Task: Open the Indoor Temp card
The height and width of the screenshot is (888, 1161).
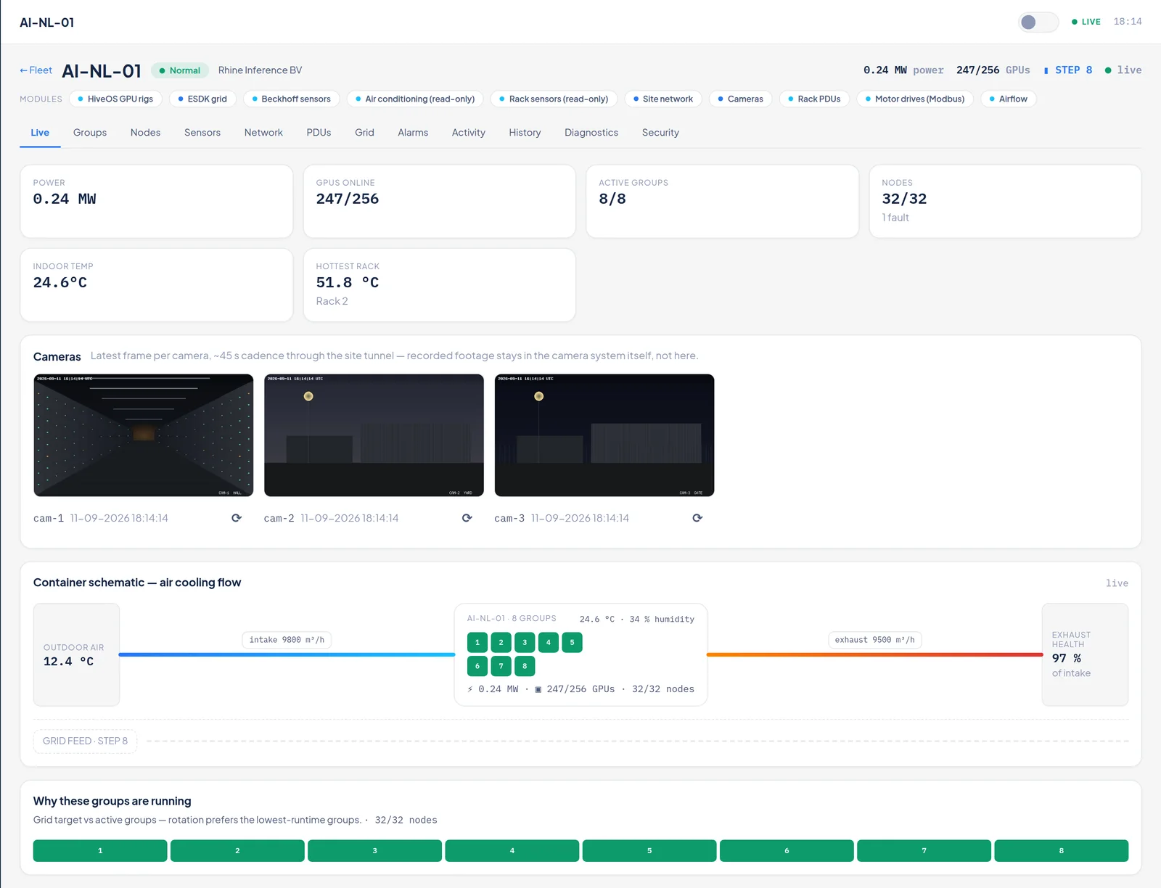Action: coord(157,285)
